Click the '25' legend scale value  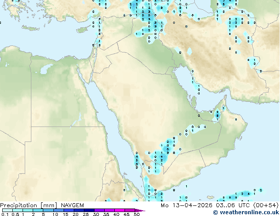point(86,214)
